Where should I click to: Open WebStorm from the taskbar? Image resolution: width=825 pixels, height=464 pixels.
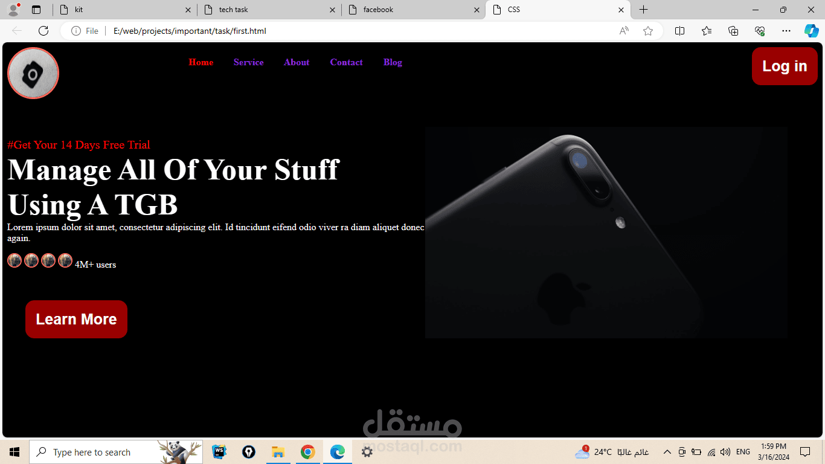pos(219,452)
